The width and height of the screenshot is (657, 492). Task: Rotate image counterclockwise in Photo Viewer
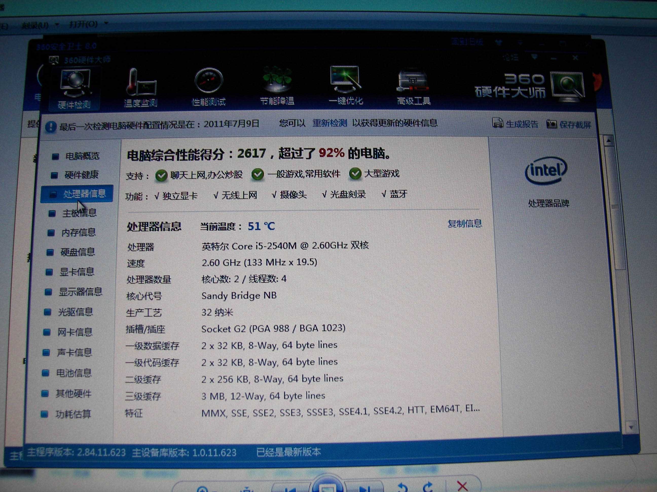403,487
